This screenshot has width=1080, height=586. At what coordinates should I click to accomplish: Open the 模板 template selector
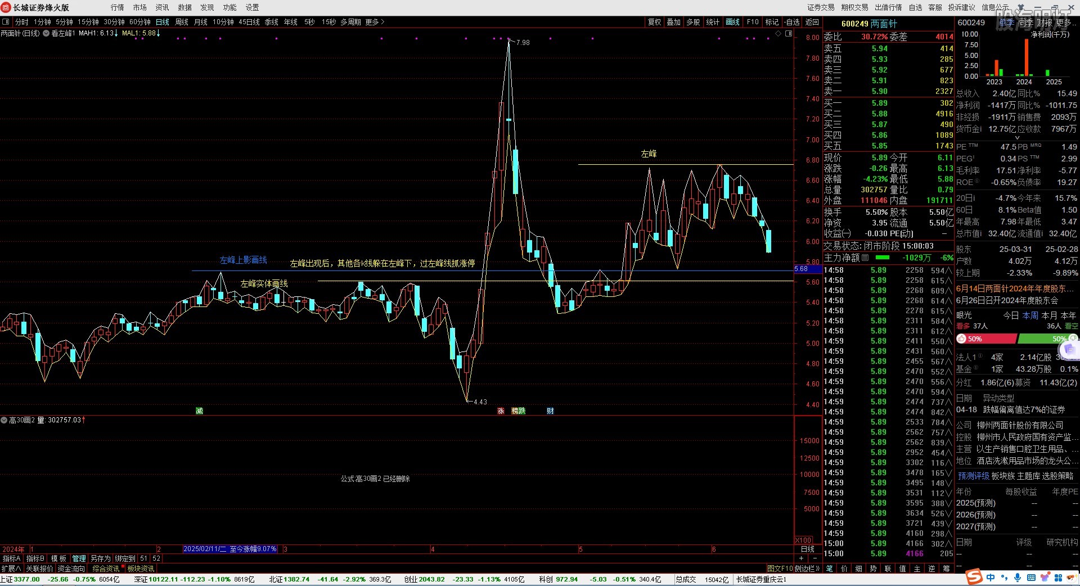tap(58, 558)
